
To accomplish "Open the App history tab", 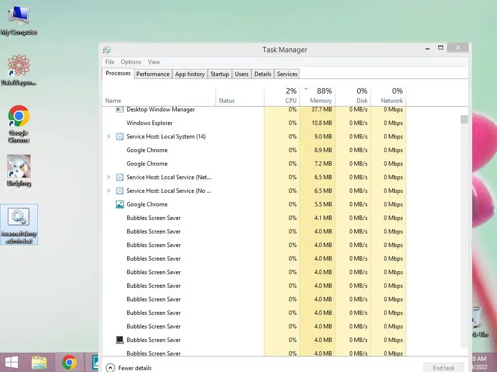I will pyautogui.click(x=190, y=74).
